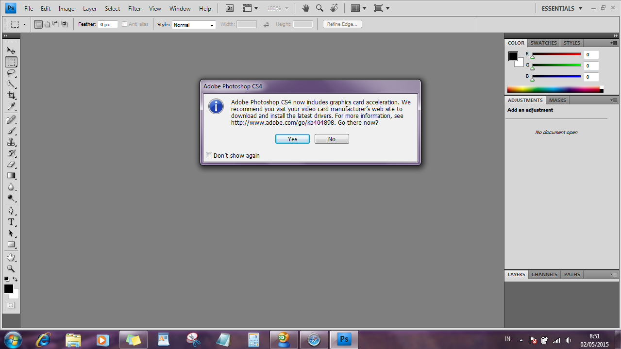Open Color panel options menu

614,43
